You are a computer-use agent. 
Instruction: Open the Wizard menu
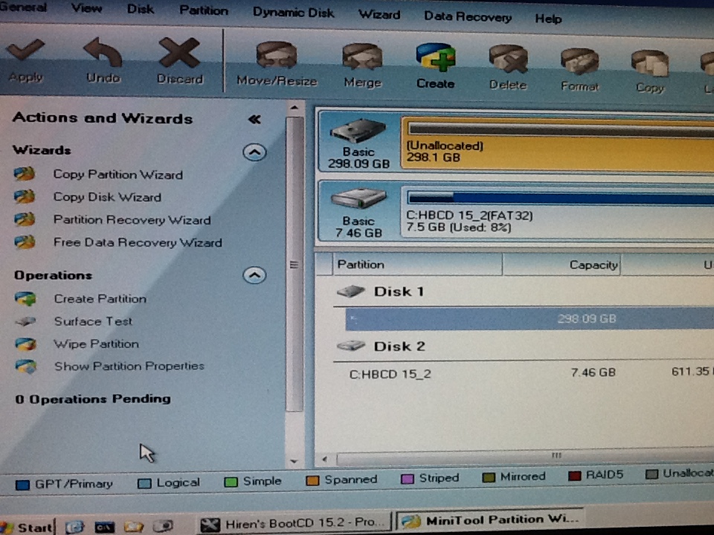379,15
